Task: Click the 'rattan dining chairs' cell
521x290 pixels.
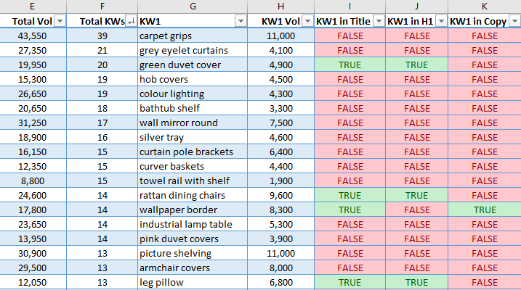Action: (182, 195)
